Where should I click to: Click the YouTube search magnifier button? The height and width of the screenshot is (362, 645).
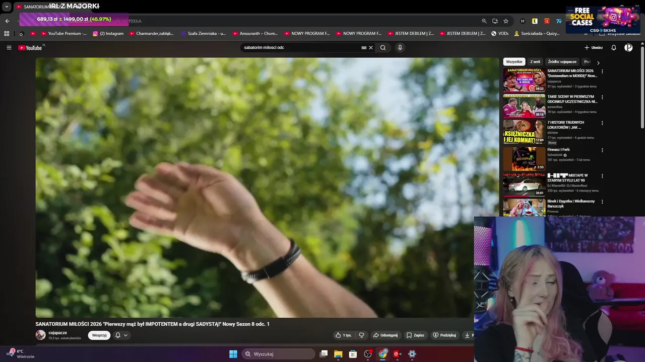coord(383,48)
